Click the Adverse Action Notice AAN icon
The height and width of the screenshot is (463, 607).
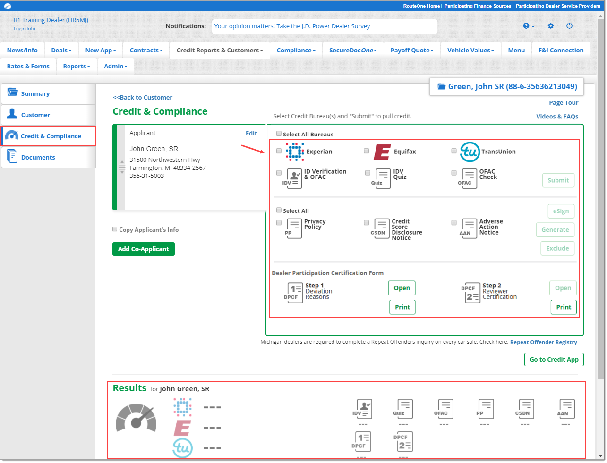click(x=469, y=228)
